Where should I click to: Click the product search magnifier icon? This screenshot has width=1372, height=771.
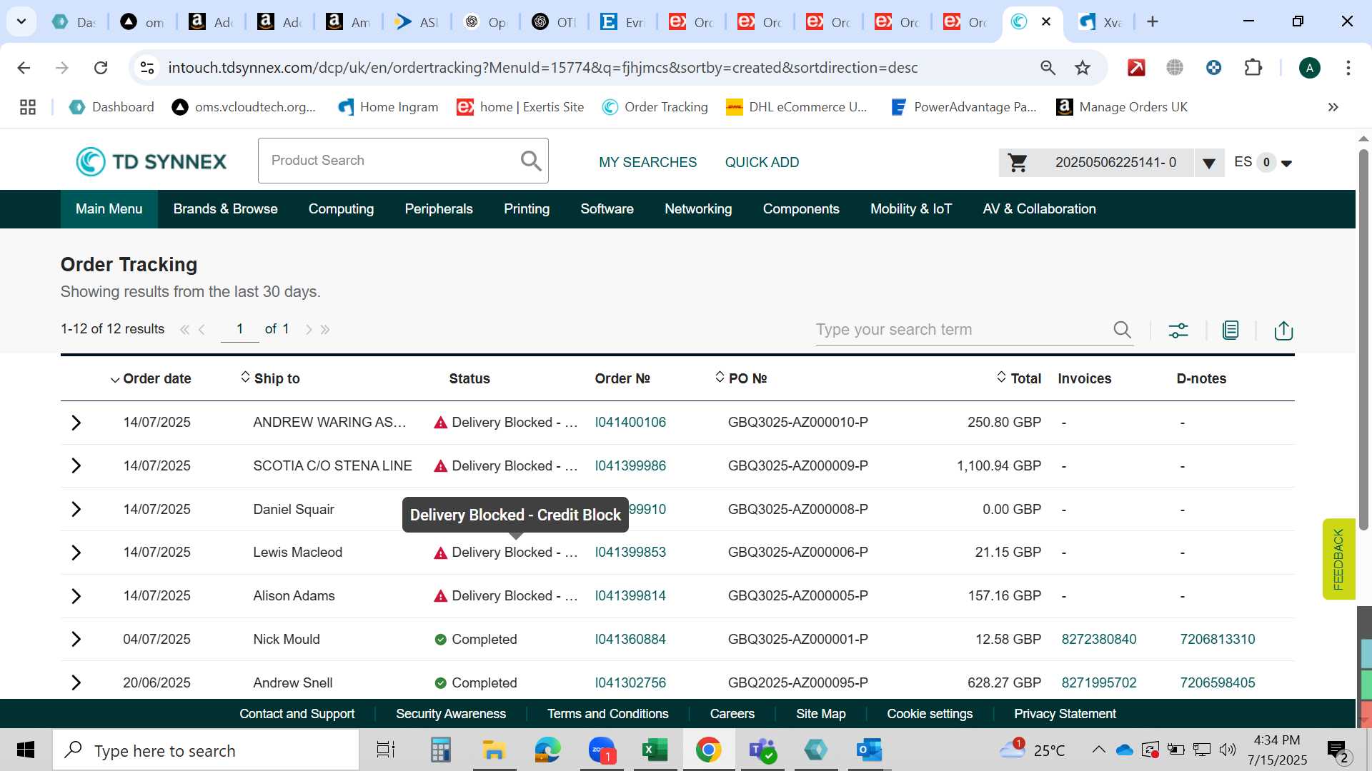click(x=530, y=161)
